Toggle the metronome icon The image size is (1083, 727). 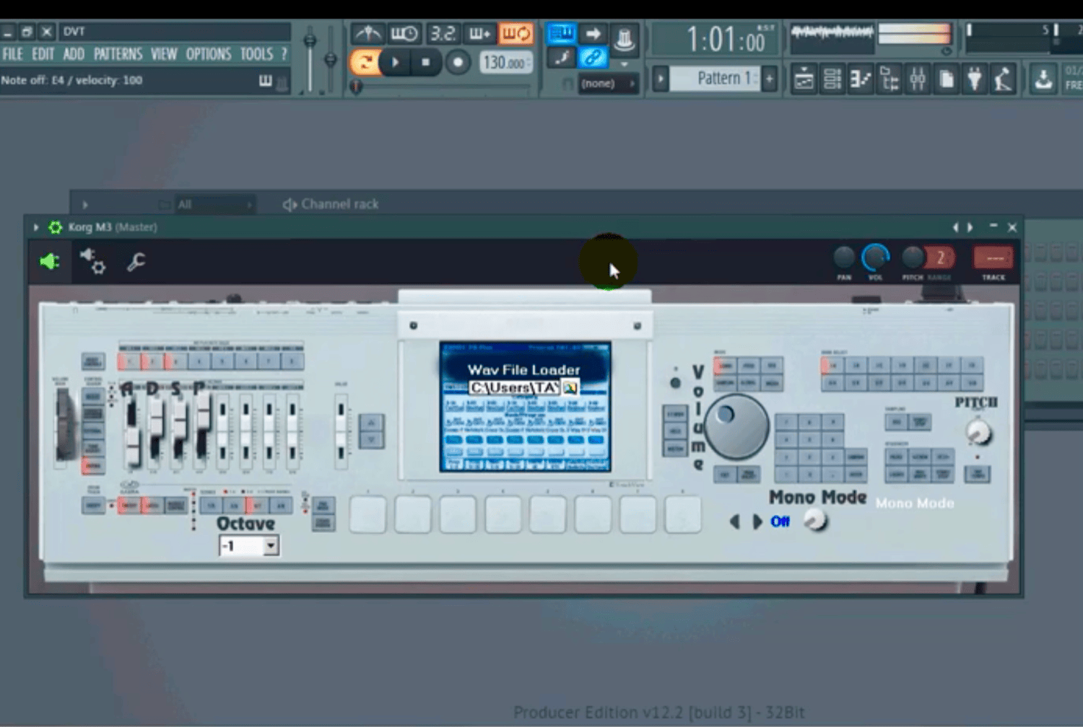(x=368, y=33)
